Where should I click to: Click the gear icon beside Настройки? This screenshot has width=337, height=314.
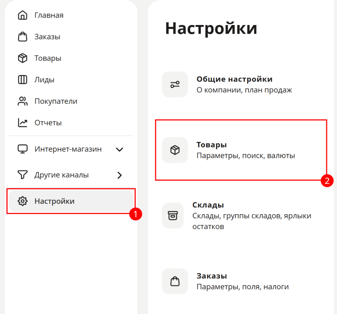coord(23,201)
